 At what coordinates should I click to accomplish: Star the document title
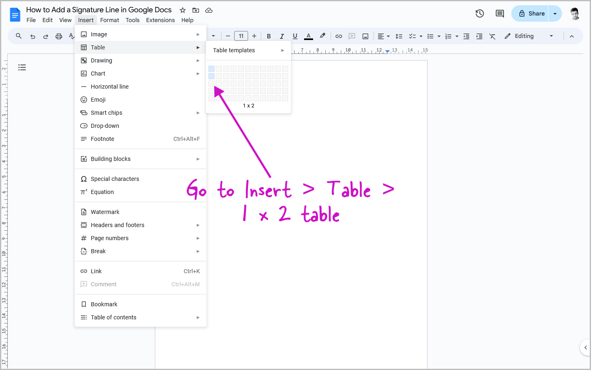pyautogui.click(x=183, y=10)
